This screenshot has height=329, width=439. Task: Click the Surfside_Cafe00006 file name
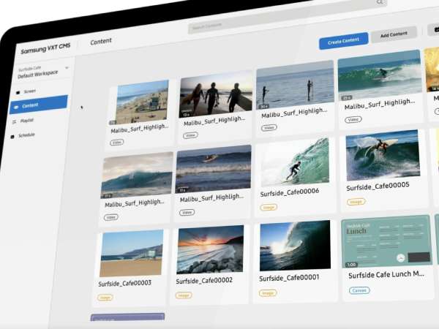(290, 192)
